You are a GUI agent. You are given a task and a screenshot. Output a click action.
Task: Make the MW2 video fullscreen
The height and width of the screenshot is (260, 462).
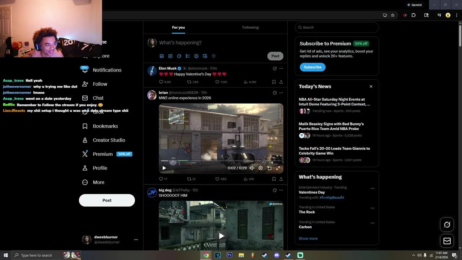click(278, 168)
